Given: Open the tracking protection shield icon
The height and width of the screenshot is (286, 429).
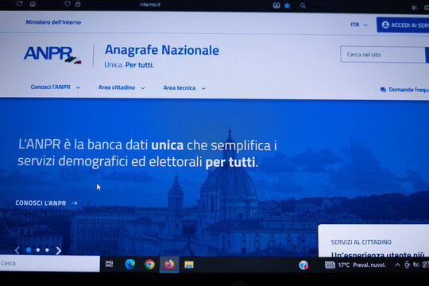Looking at the screenshot, I should [x=68, y=3].
